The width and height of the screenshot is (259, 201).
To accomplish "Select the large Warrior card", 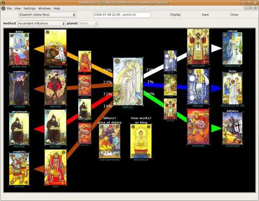I will [198, 126].
